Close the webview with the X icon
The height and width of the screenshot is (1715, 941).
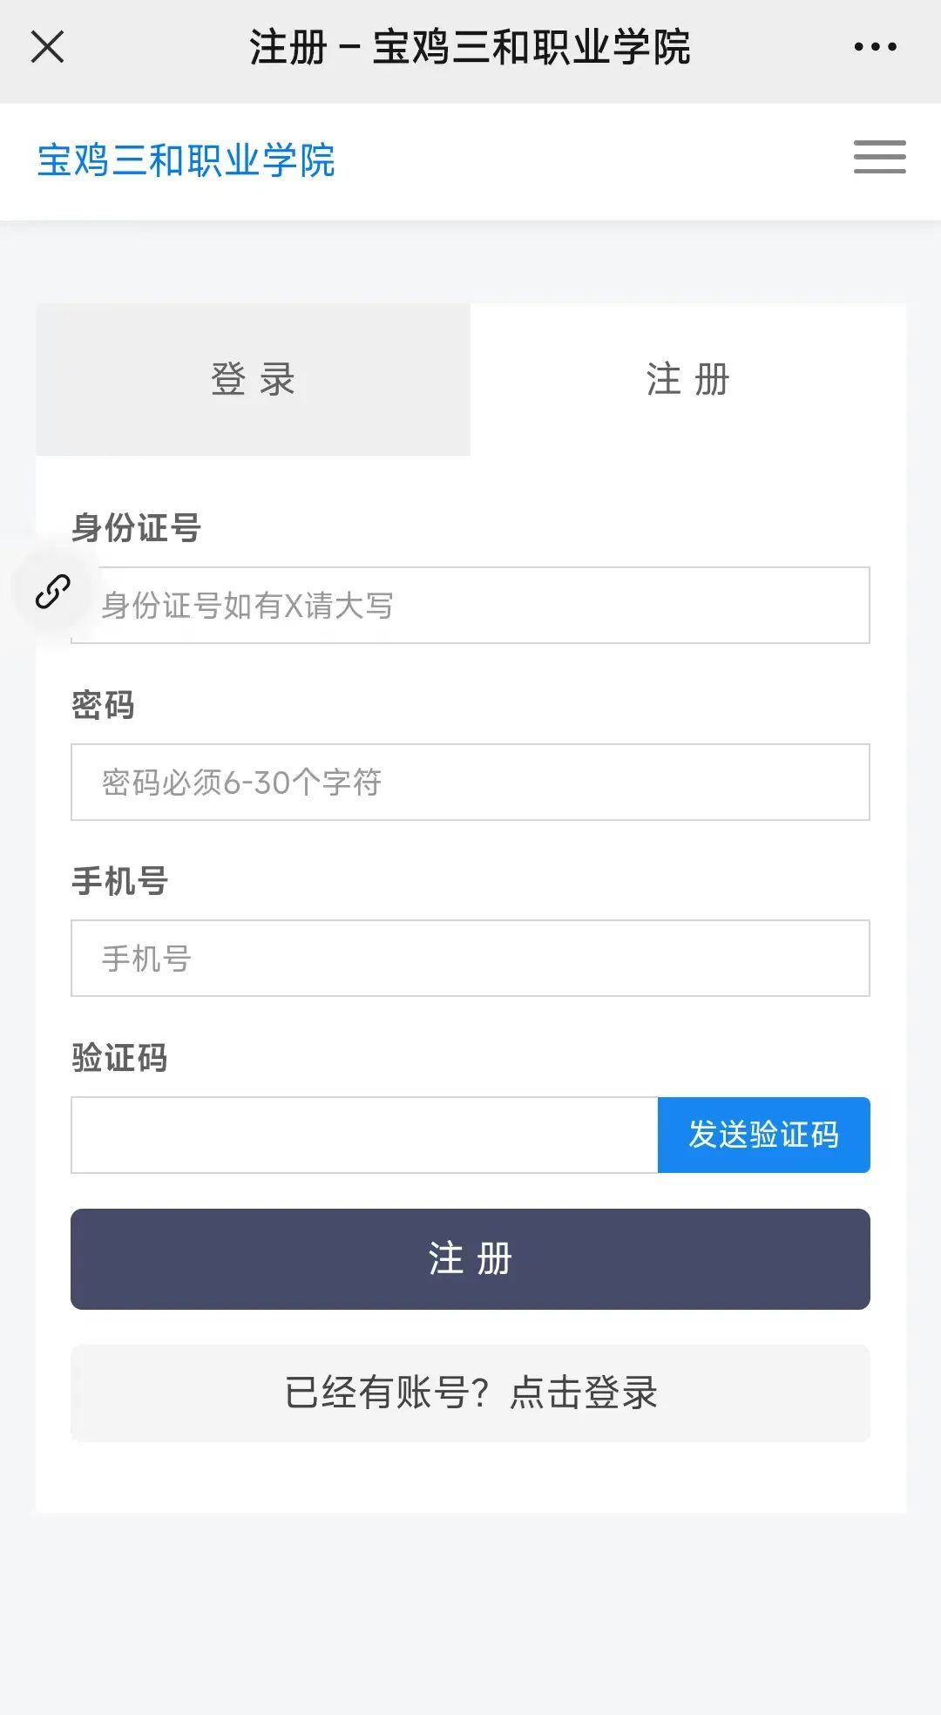[48, 47]
